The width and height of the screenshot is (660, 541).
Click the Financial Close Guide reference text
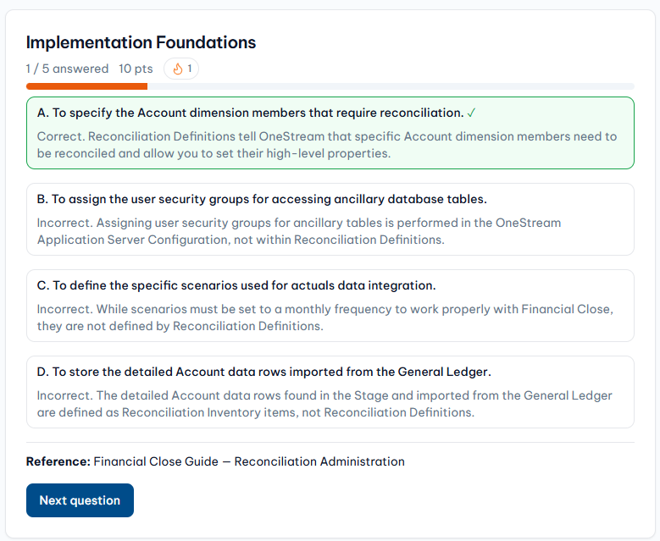coord(156,461)
